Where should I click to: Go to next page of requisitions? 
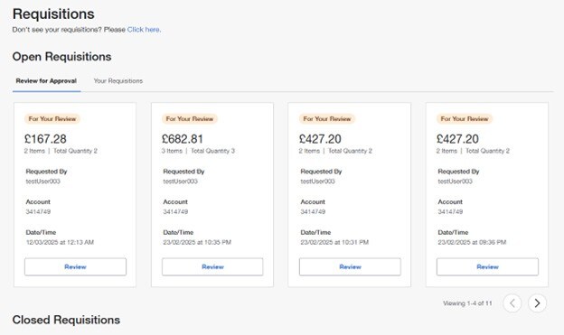[x=537, y=303]
